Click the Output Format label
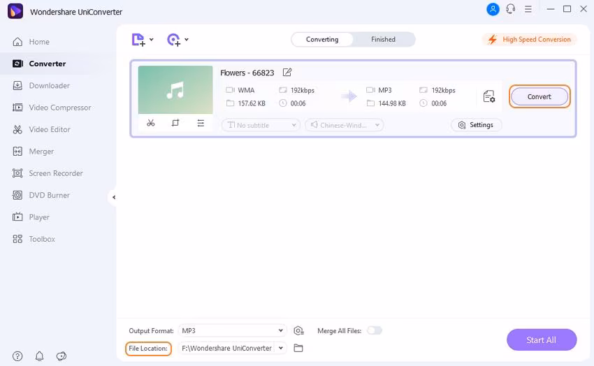 coord(151,331)
